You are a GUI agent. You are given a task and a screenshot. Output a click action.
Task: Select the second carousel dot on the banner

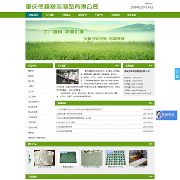(x=91, y=58)
